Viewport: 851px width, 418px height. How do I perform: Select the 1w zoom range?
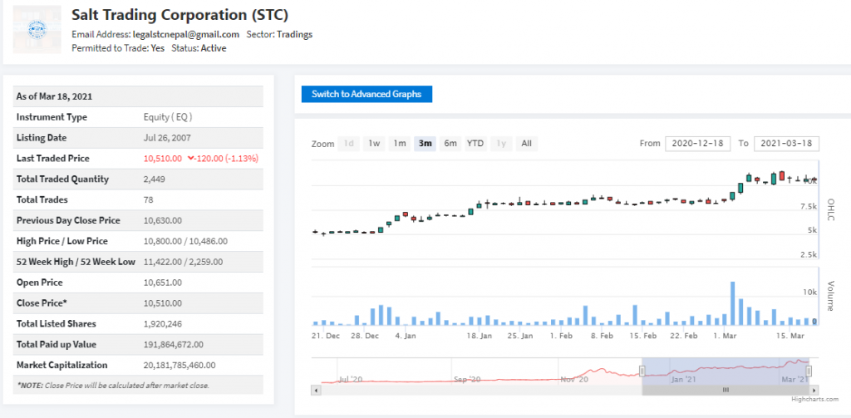click(x=374, y=144)
